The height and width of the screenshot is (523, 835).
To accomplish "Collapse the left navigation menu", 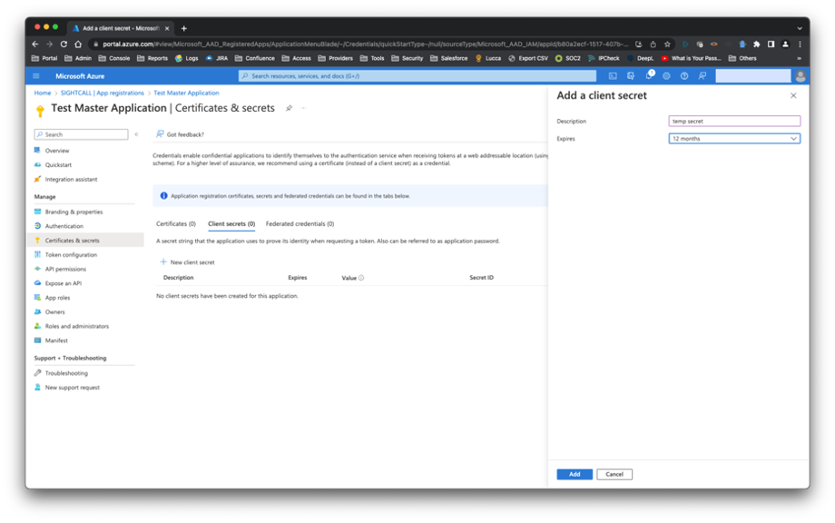I will 137,134.
